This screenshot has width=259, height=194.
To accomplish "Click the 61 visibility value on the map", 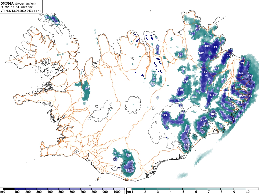I will point(88,87).
